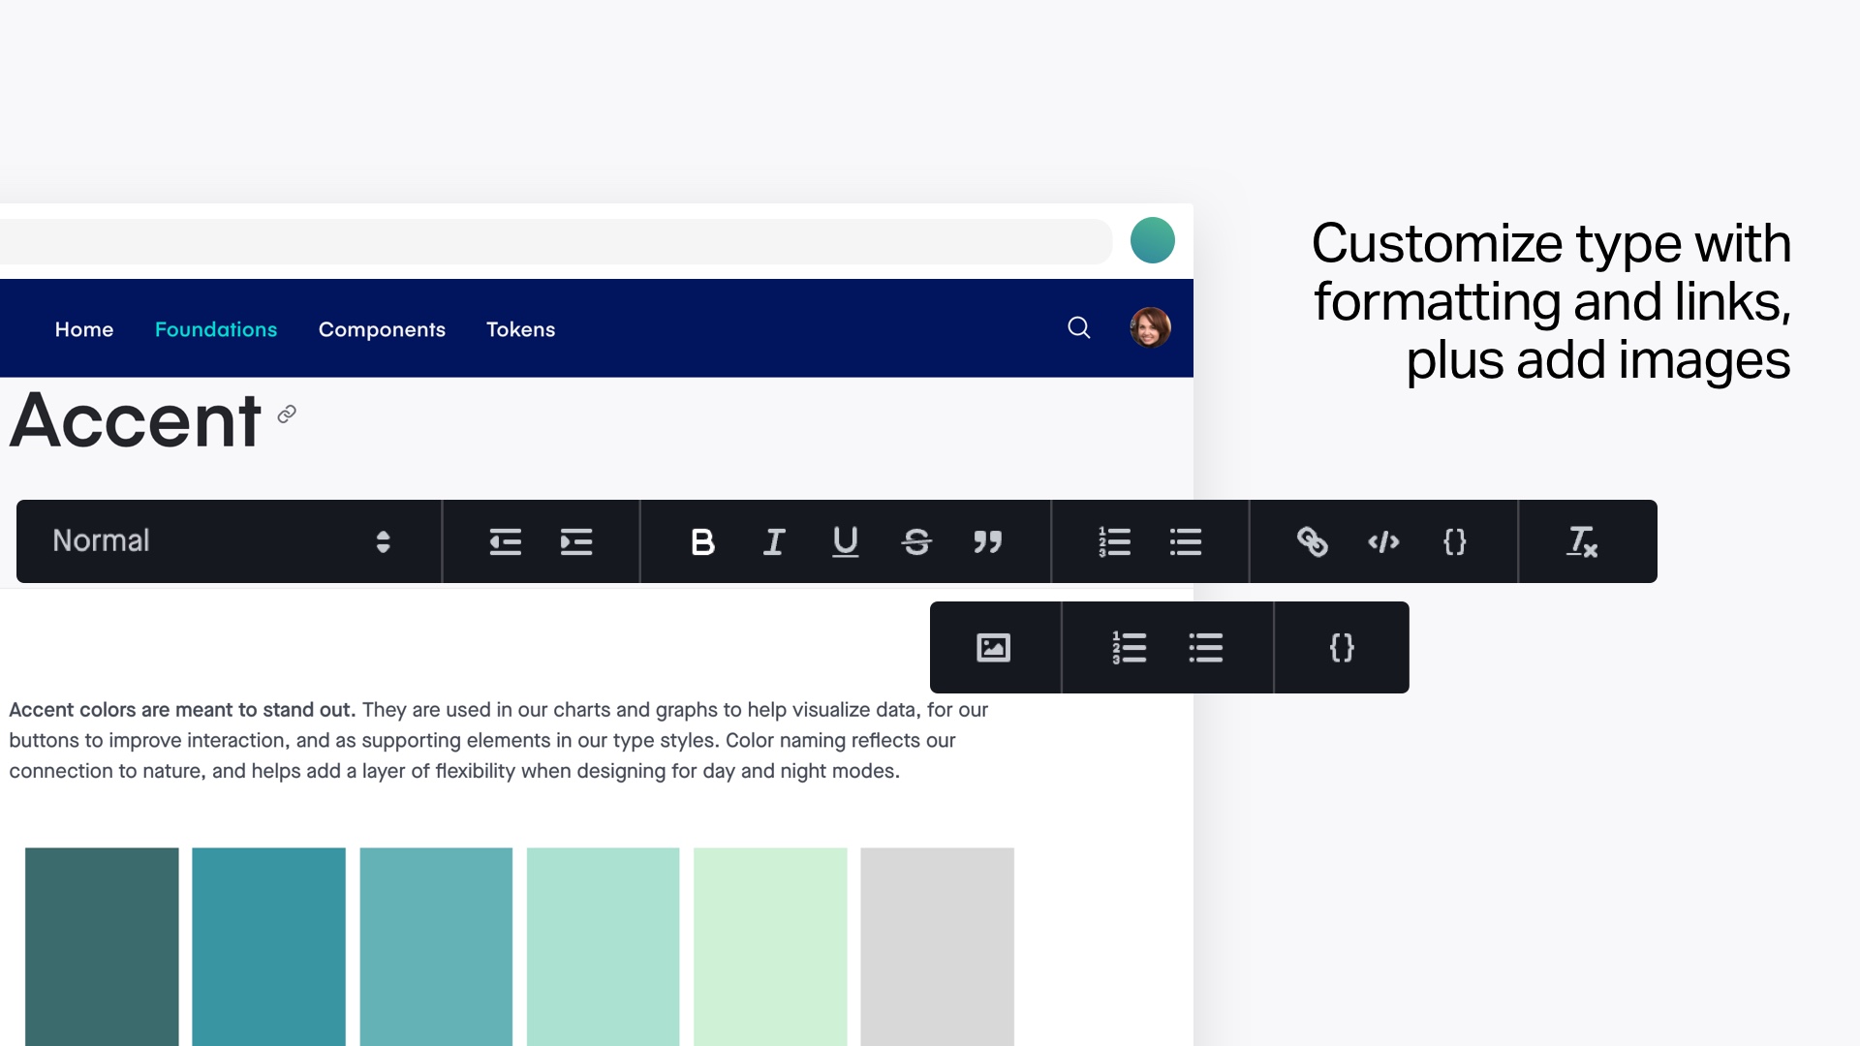Insert image from small toolbar
This screenshot has width=1860, height=1046.
[993, 647]
